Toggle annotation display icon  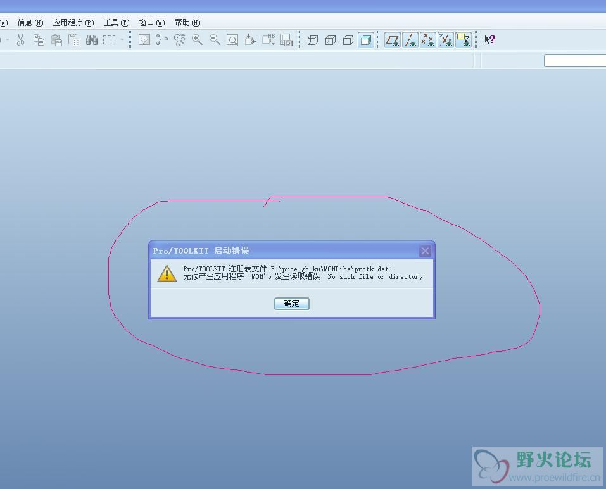(464, 40)
